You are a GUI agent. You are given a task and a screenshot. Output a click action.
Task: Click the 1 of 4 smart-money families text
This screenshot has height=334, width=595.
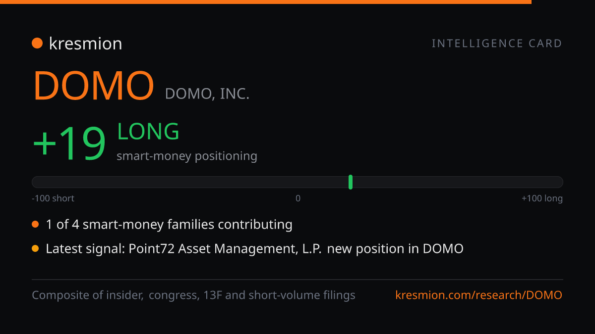(169, 225)
